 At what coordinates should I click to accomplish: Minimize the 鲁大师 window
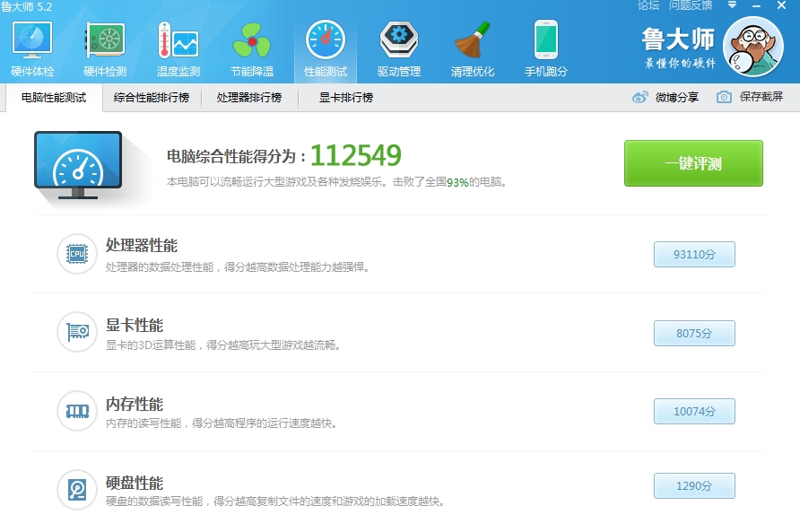(757, 5)
